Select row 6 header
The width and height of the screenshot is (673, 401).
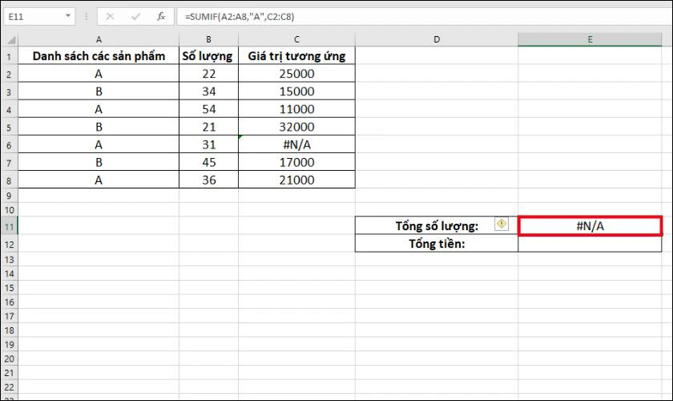(x=9, y=145)
